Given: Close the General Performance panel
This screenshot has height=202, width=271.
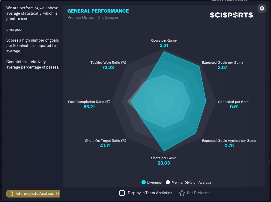Looking at the screenshot, I should [262, 8].
